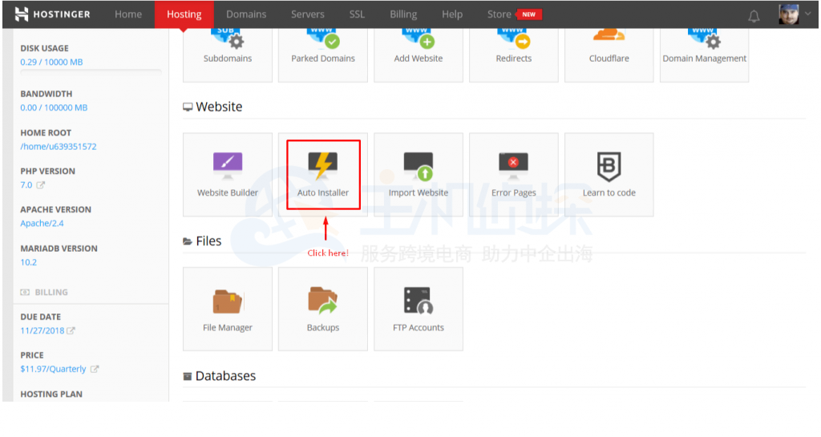The height and width of the screenshot is (437, 821).
Task: Click external link icon beside due date
Action: click(71, 330)
